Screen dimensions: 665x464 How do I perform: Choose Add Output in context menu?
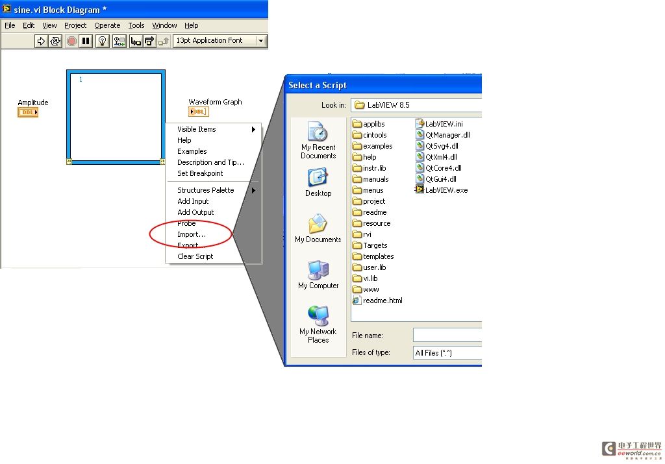pos(213,212)
